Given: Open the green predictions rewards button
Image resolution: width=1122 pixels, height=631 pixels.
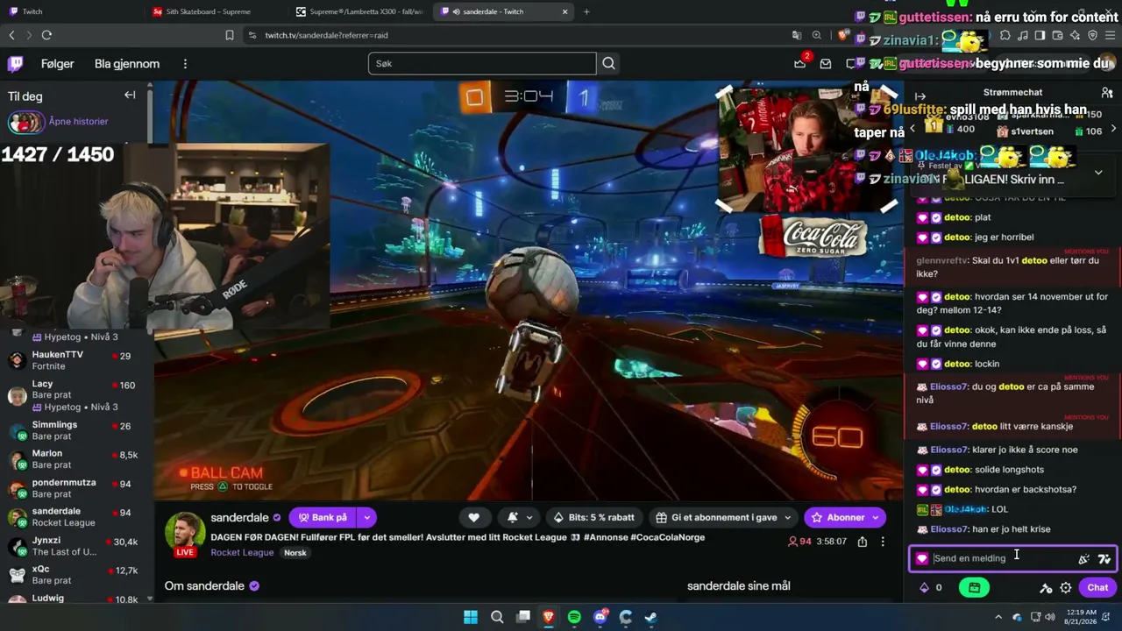Looking at the screenshot, I should [x=974, y=588].
